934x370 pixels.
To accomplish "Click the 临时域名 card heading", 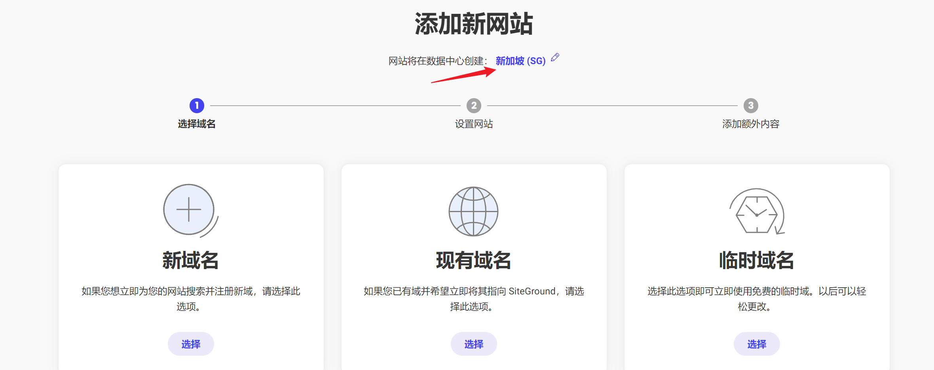I will point(756,260).
